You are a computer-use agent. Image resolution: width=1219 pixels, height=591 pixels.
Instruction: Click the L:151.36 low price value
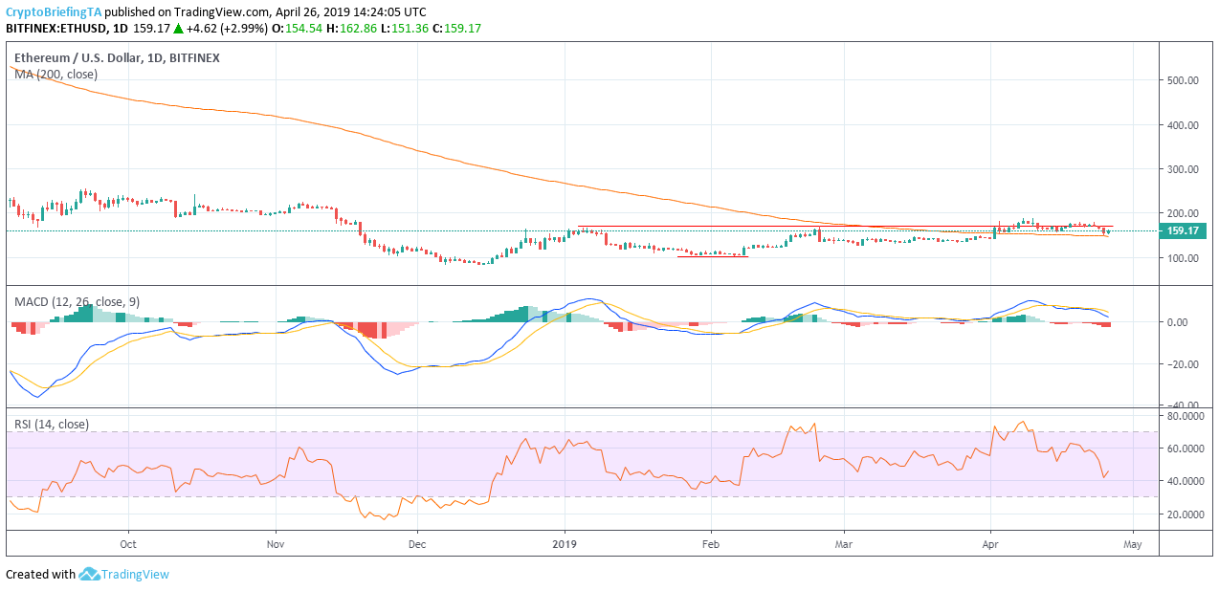[407, 29]
